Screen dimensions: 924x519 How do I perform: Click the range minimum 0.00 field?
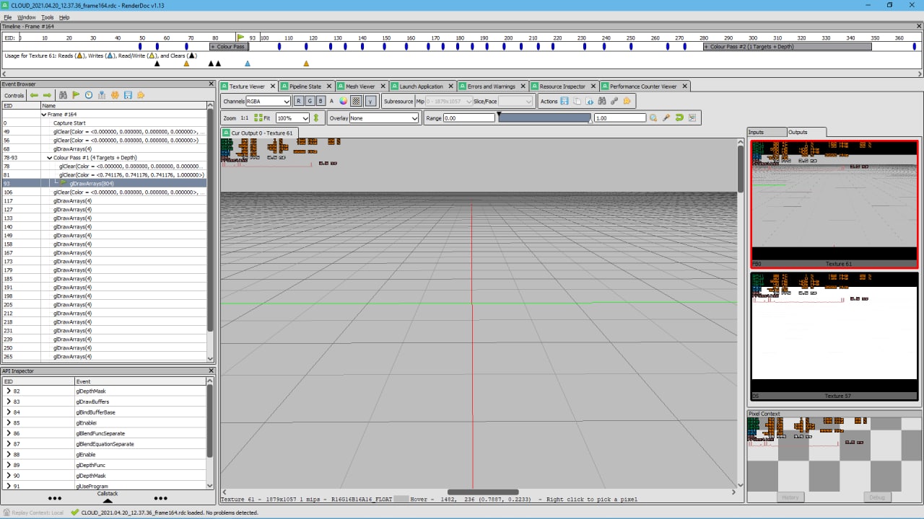pos(469,117)
